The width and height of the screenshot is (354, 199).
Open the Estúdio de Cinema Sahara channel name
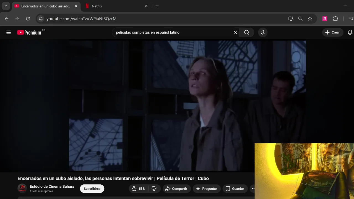point(52,186)
